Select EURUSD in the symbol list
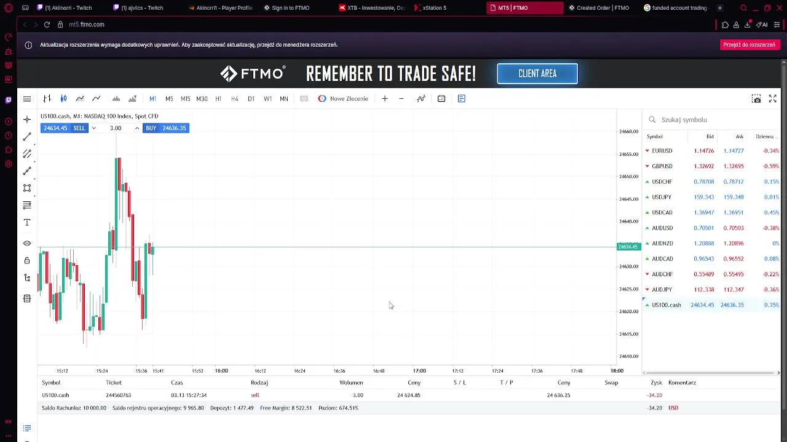Image resolution: width=787 pixels, height=442 pixels. tap(711, 151)
